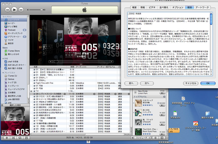Toggle repeat mode at bottom of iTunes
Image resolution: width=218 pixels, height=144 pixels.
[x=20, y=138]
